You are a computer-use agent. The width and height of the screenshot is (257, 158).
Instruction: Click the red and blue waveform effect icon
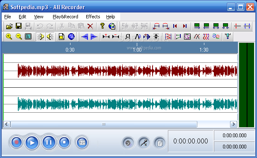[x=168, y=37]
